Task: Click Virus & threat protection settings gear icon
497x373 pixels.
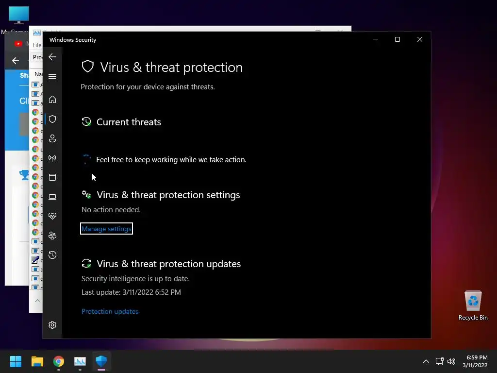Action: click(x=86, y=194)
